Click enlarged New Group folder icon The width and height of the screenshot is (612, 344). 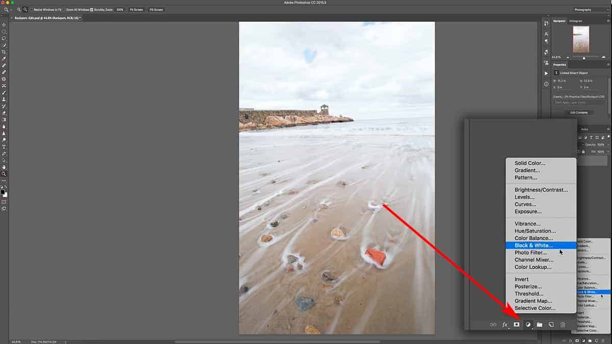click(x=540, y=324)
